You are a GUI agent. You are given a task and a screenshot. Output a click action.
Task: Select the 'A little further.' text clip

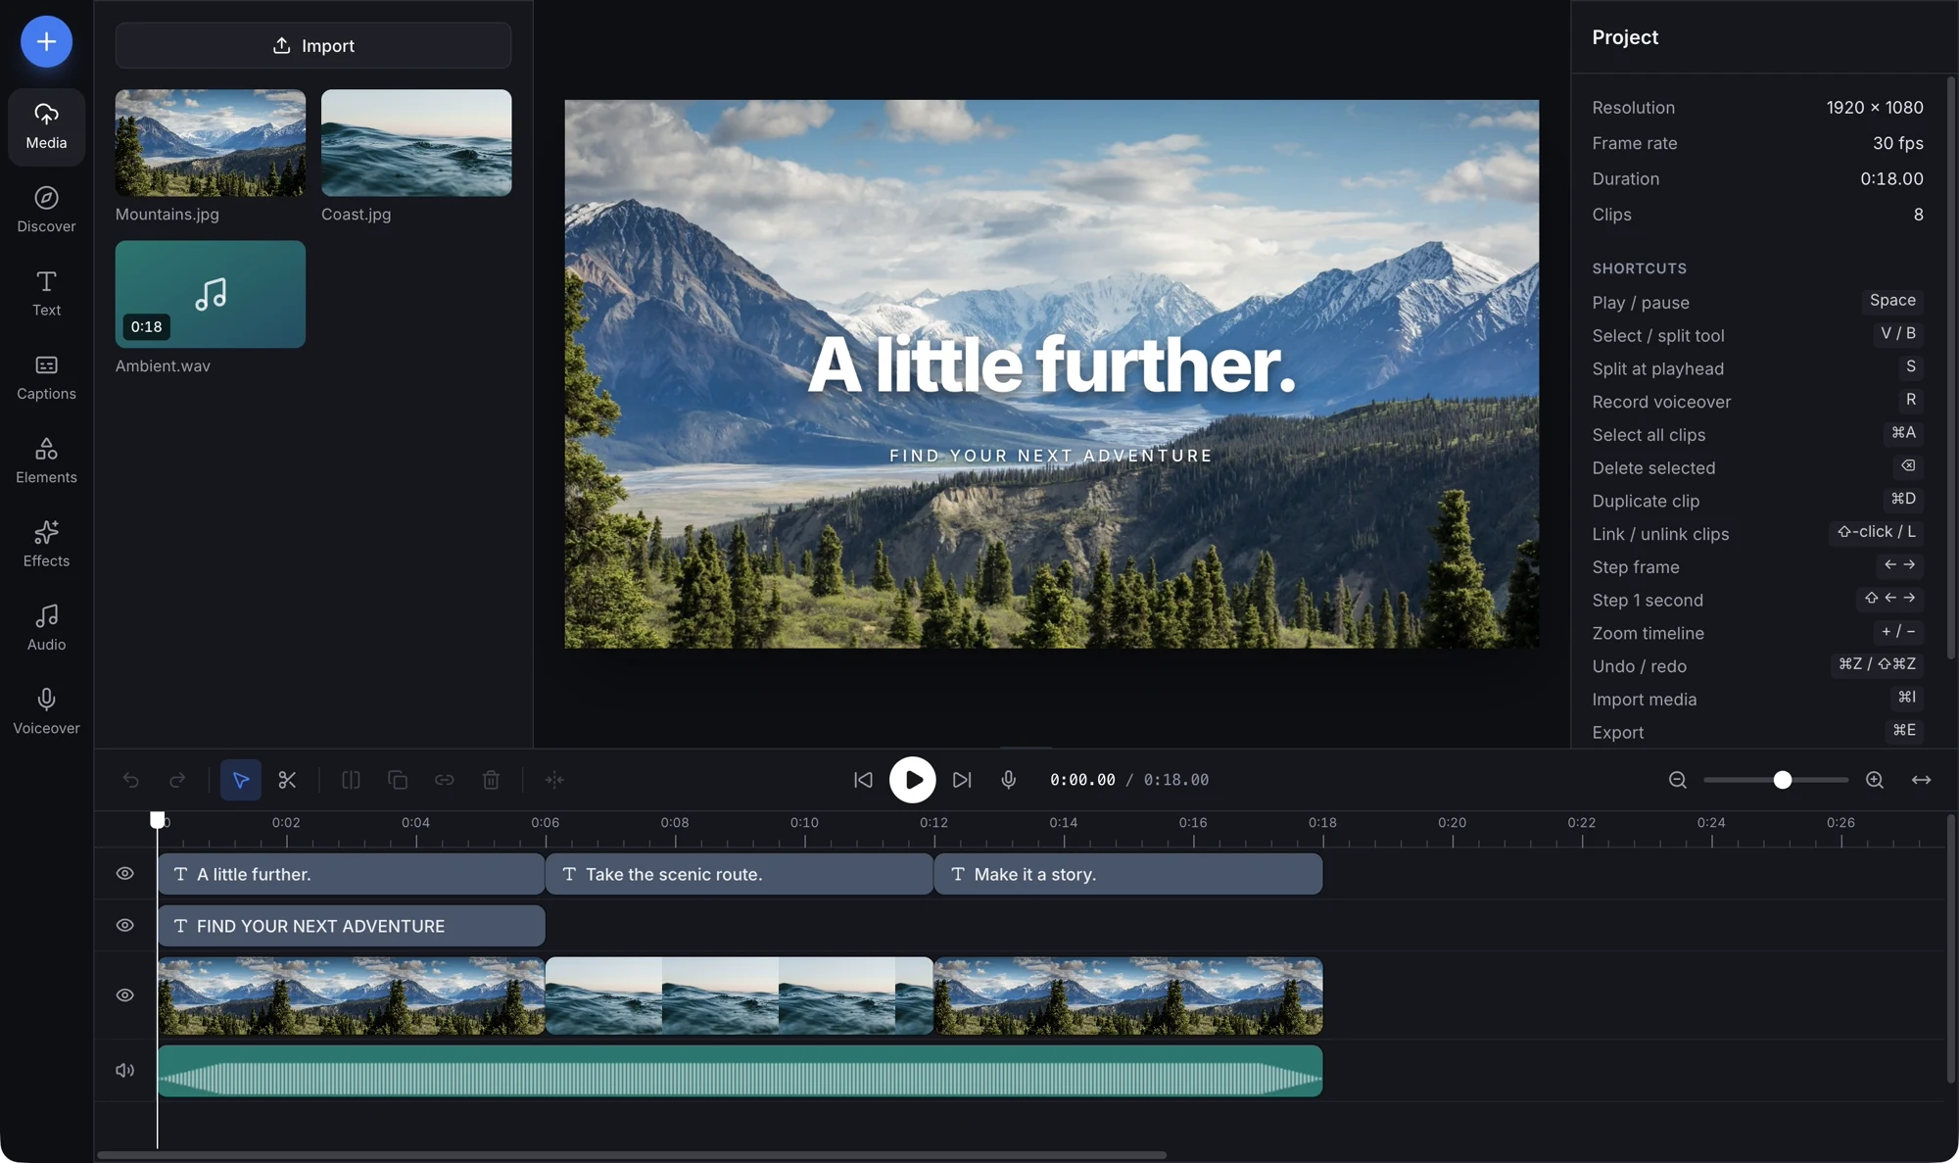(351, 874)
